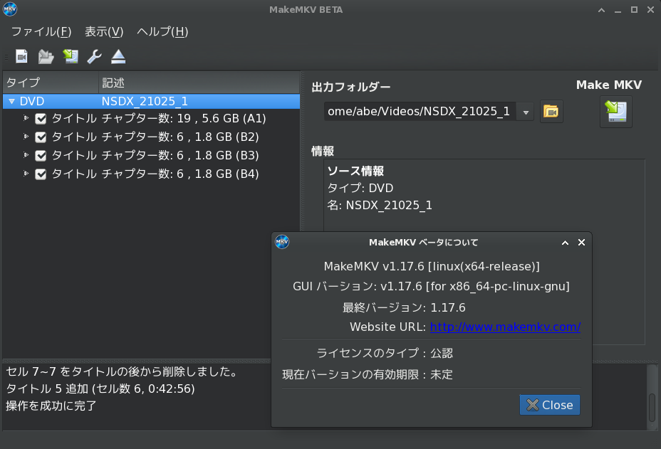The width and height of the screenshot is (661, 449).
Task: Toggle checkbox for title B4
Action: click(x=41, y=174)
